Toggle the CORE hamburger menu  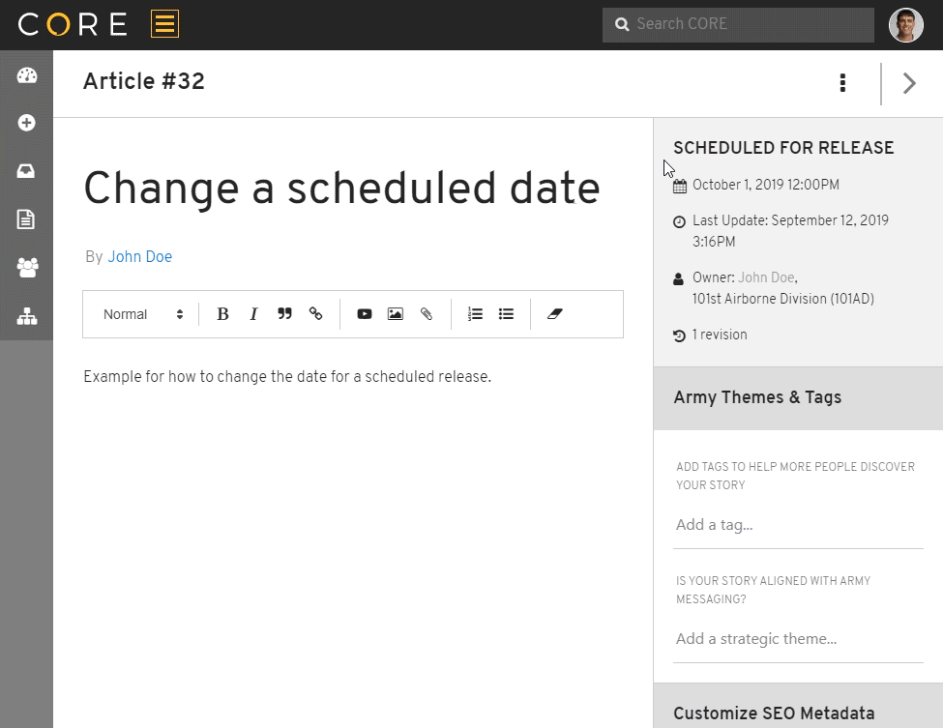tap(164, 24)
